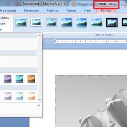
Task: Select the Format tab under Picture Tools
Action: tap(106, 10)
